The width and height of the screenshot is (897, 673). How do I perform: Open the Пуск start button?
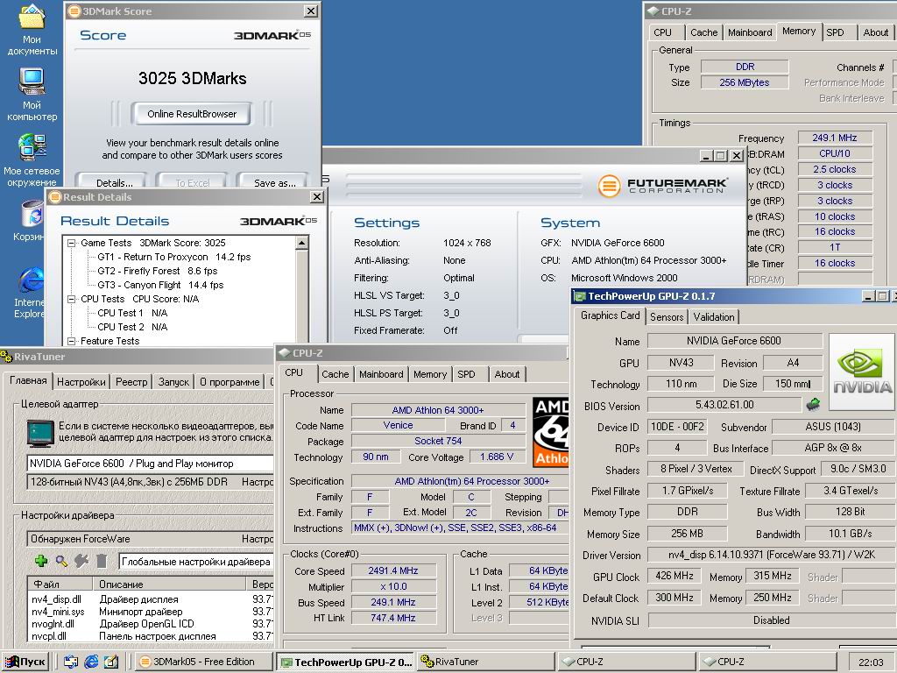pos(25,662)
